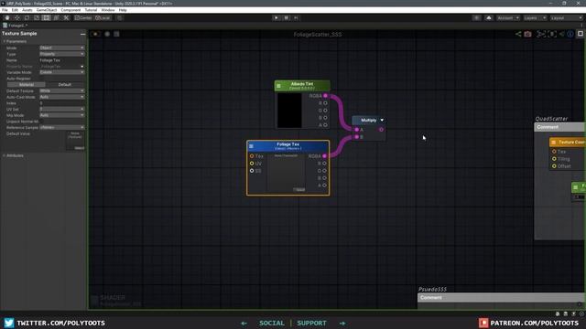Toggle the grid snapping toolbar icon
The height and width of the screenshot is (329, 586).
pos(120,18)
